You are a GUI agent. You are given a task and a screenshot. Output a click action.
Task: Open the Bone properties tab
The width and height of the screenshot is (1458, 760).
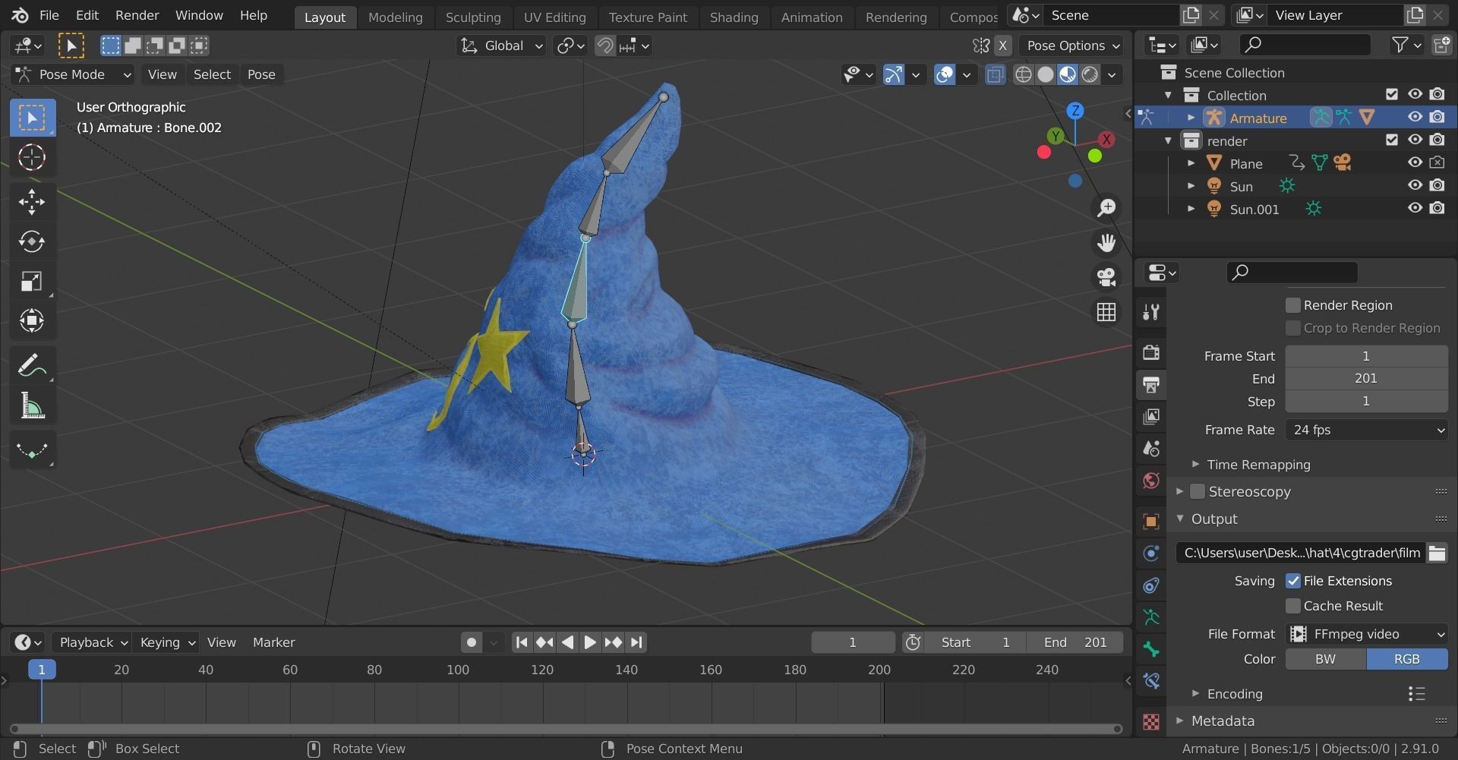[x=1151, y=649]
